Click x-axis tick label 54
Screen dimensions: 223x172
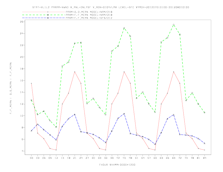(143, 158)
